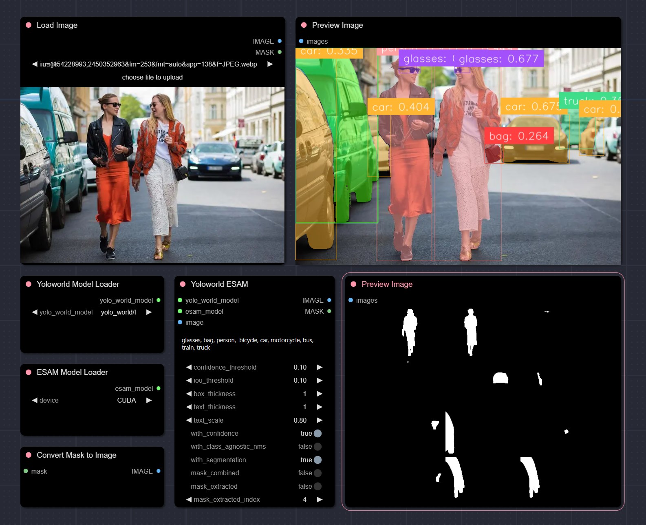Image resolution: width=646 pixels, height=525 pixels.
Task: Click the MASK output port on Load Image
Action: coord(280,52)
